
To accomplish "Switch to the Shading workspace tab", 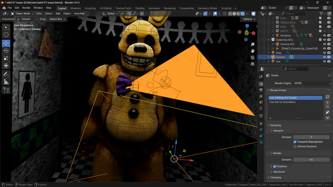I will point(140,8).
